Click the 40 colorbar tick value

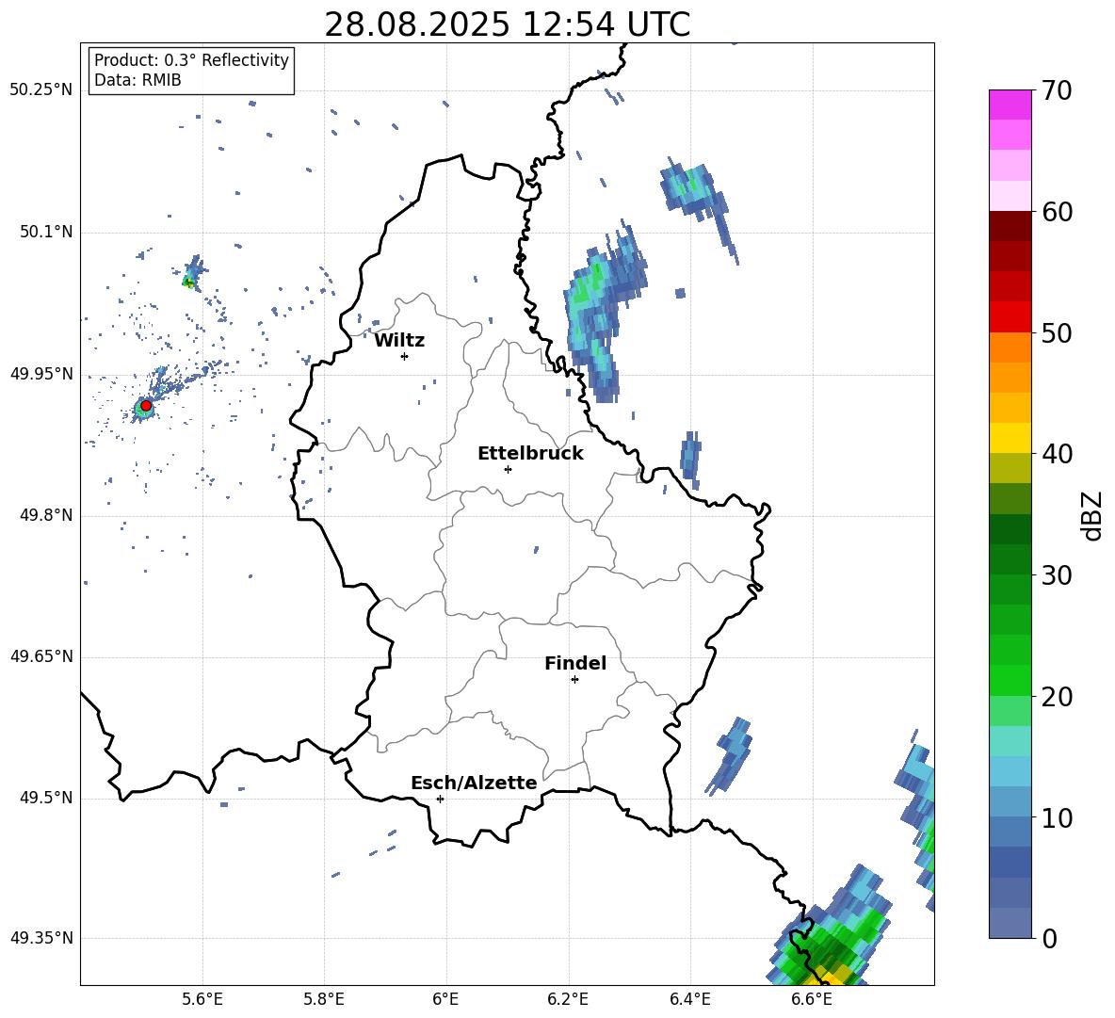click(x=1057, y=454)
